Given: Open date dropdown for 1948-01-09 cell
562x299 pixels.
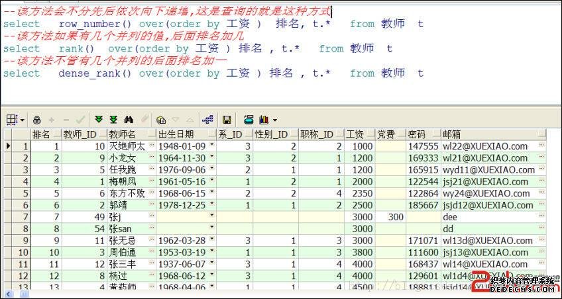Looking at the screenshot, I should click(212, 146).
